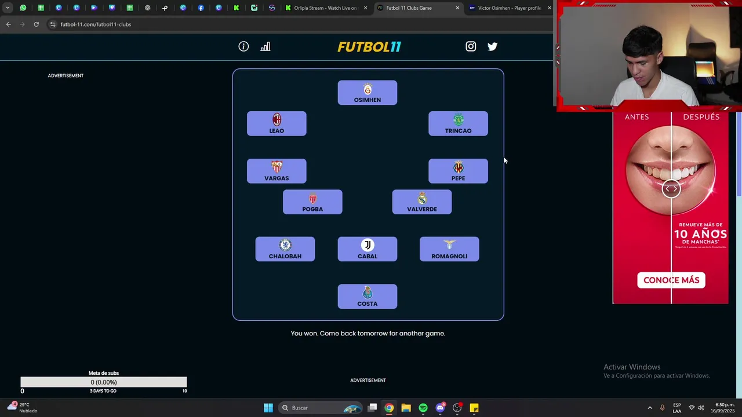Open the info icon in Futbol11 header
The height and width of the screenshot is (417, 742).
pyautogui.click(x=243, y=46)
